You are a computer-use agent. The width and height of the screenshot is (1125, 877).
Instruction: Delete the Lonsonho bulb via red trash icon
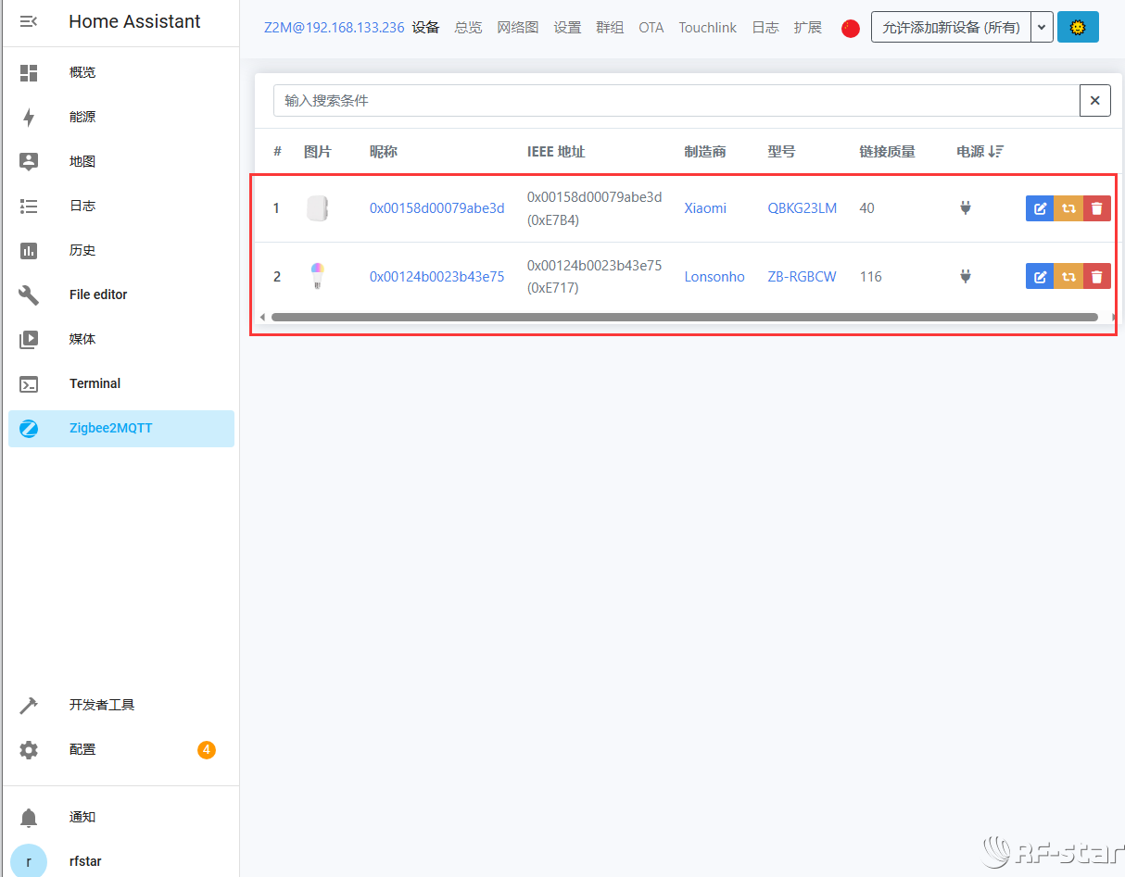[1097, 276]
